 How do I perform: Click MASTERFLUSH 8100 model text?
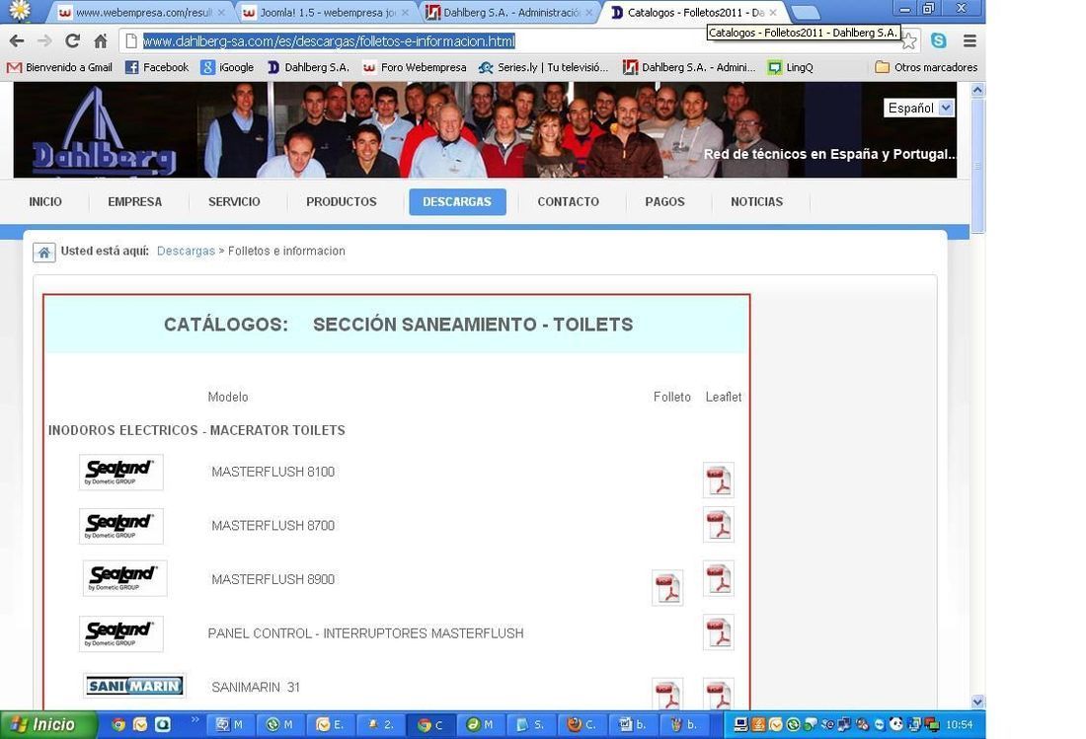[x=272, y=472]
